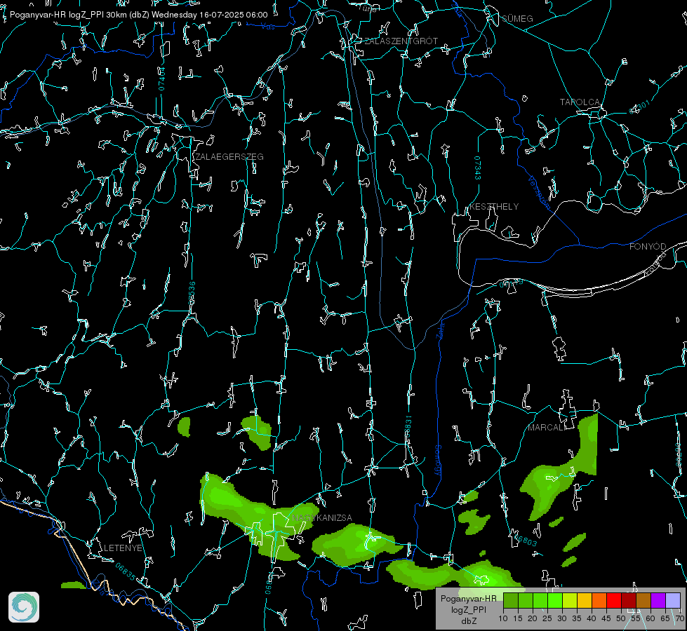Click the TAPOLCA town label
The image size is (687, 631).
click(580, 102)
